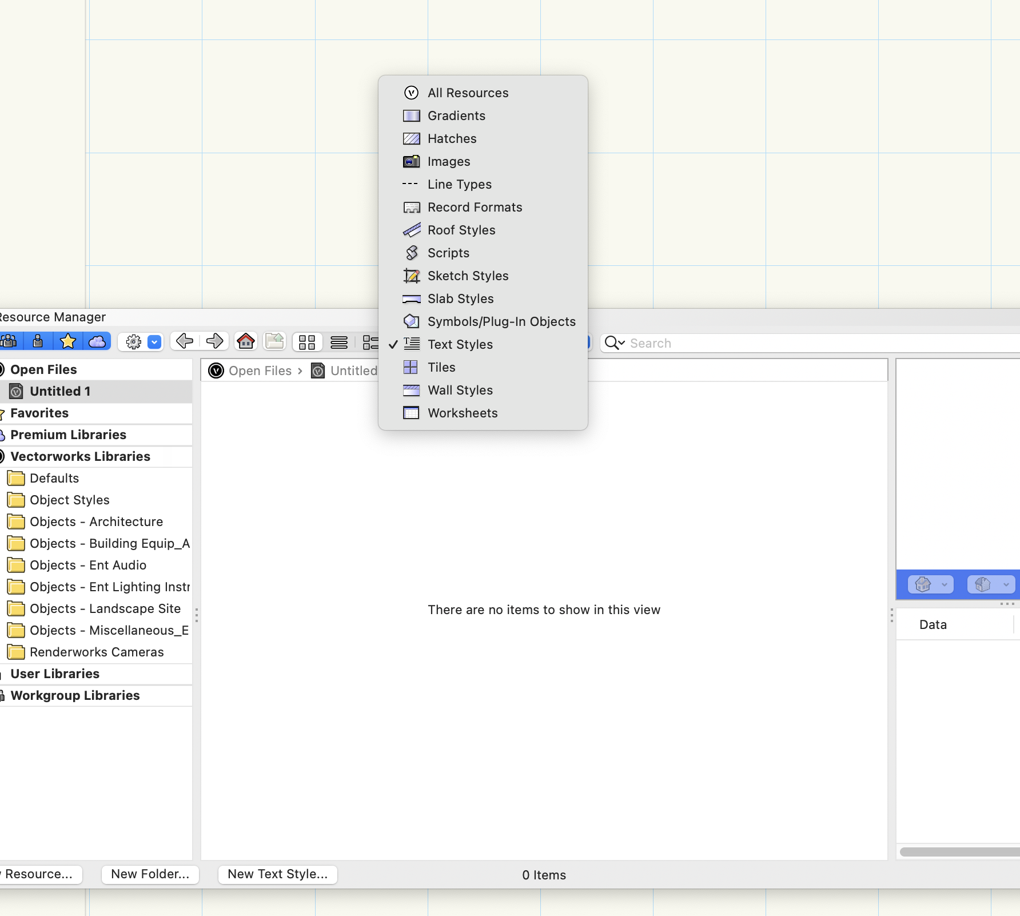This screenshot has height=916, width=1020.
Task: Switch to thumbnail grid view
Action: 307,341
